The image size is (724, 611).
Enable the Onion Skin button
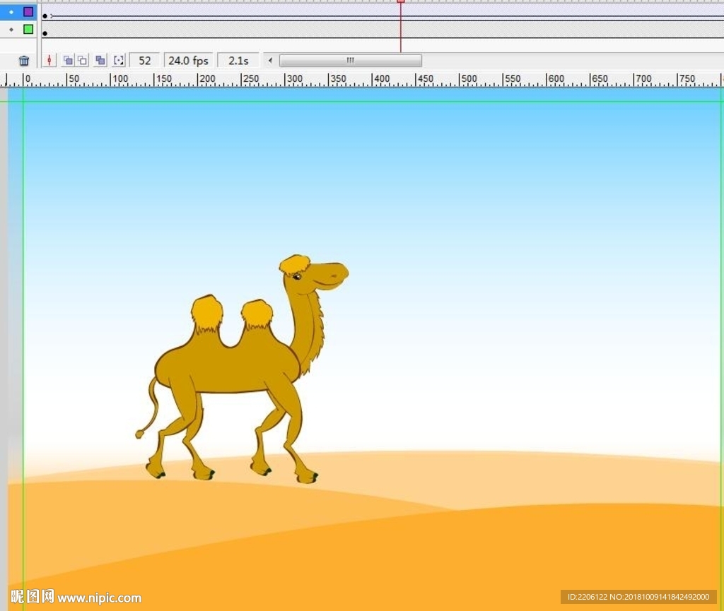(x=68, y=61)
